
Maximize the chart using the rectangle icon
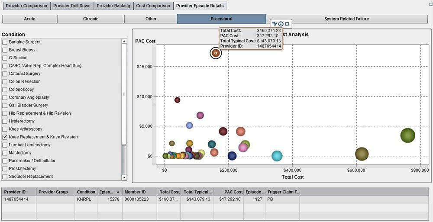(x=287, y=24)
